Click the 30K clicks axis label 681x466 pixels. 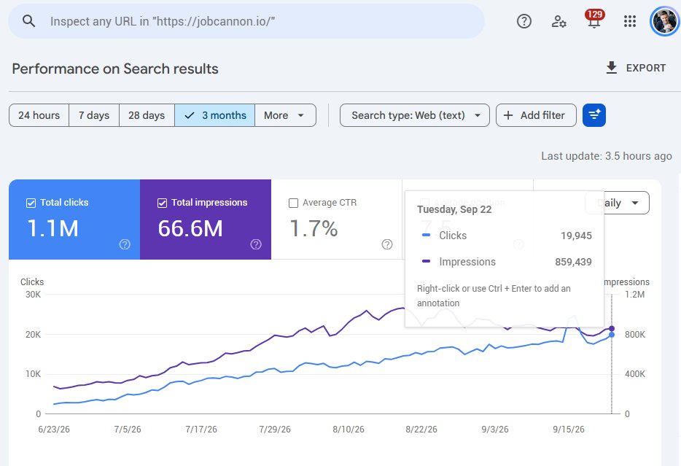pos(33,295)
